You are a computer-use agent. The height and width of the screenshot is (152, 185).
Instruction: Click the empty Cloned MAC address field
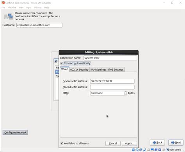(112, 87)
